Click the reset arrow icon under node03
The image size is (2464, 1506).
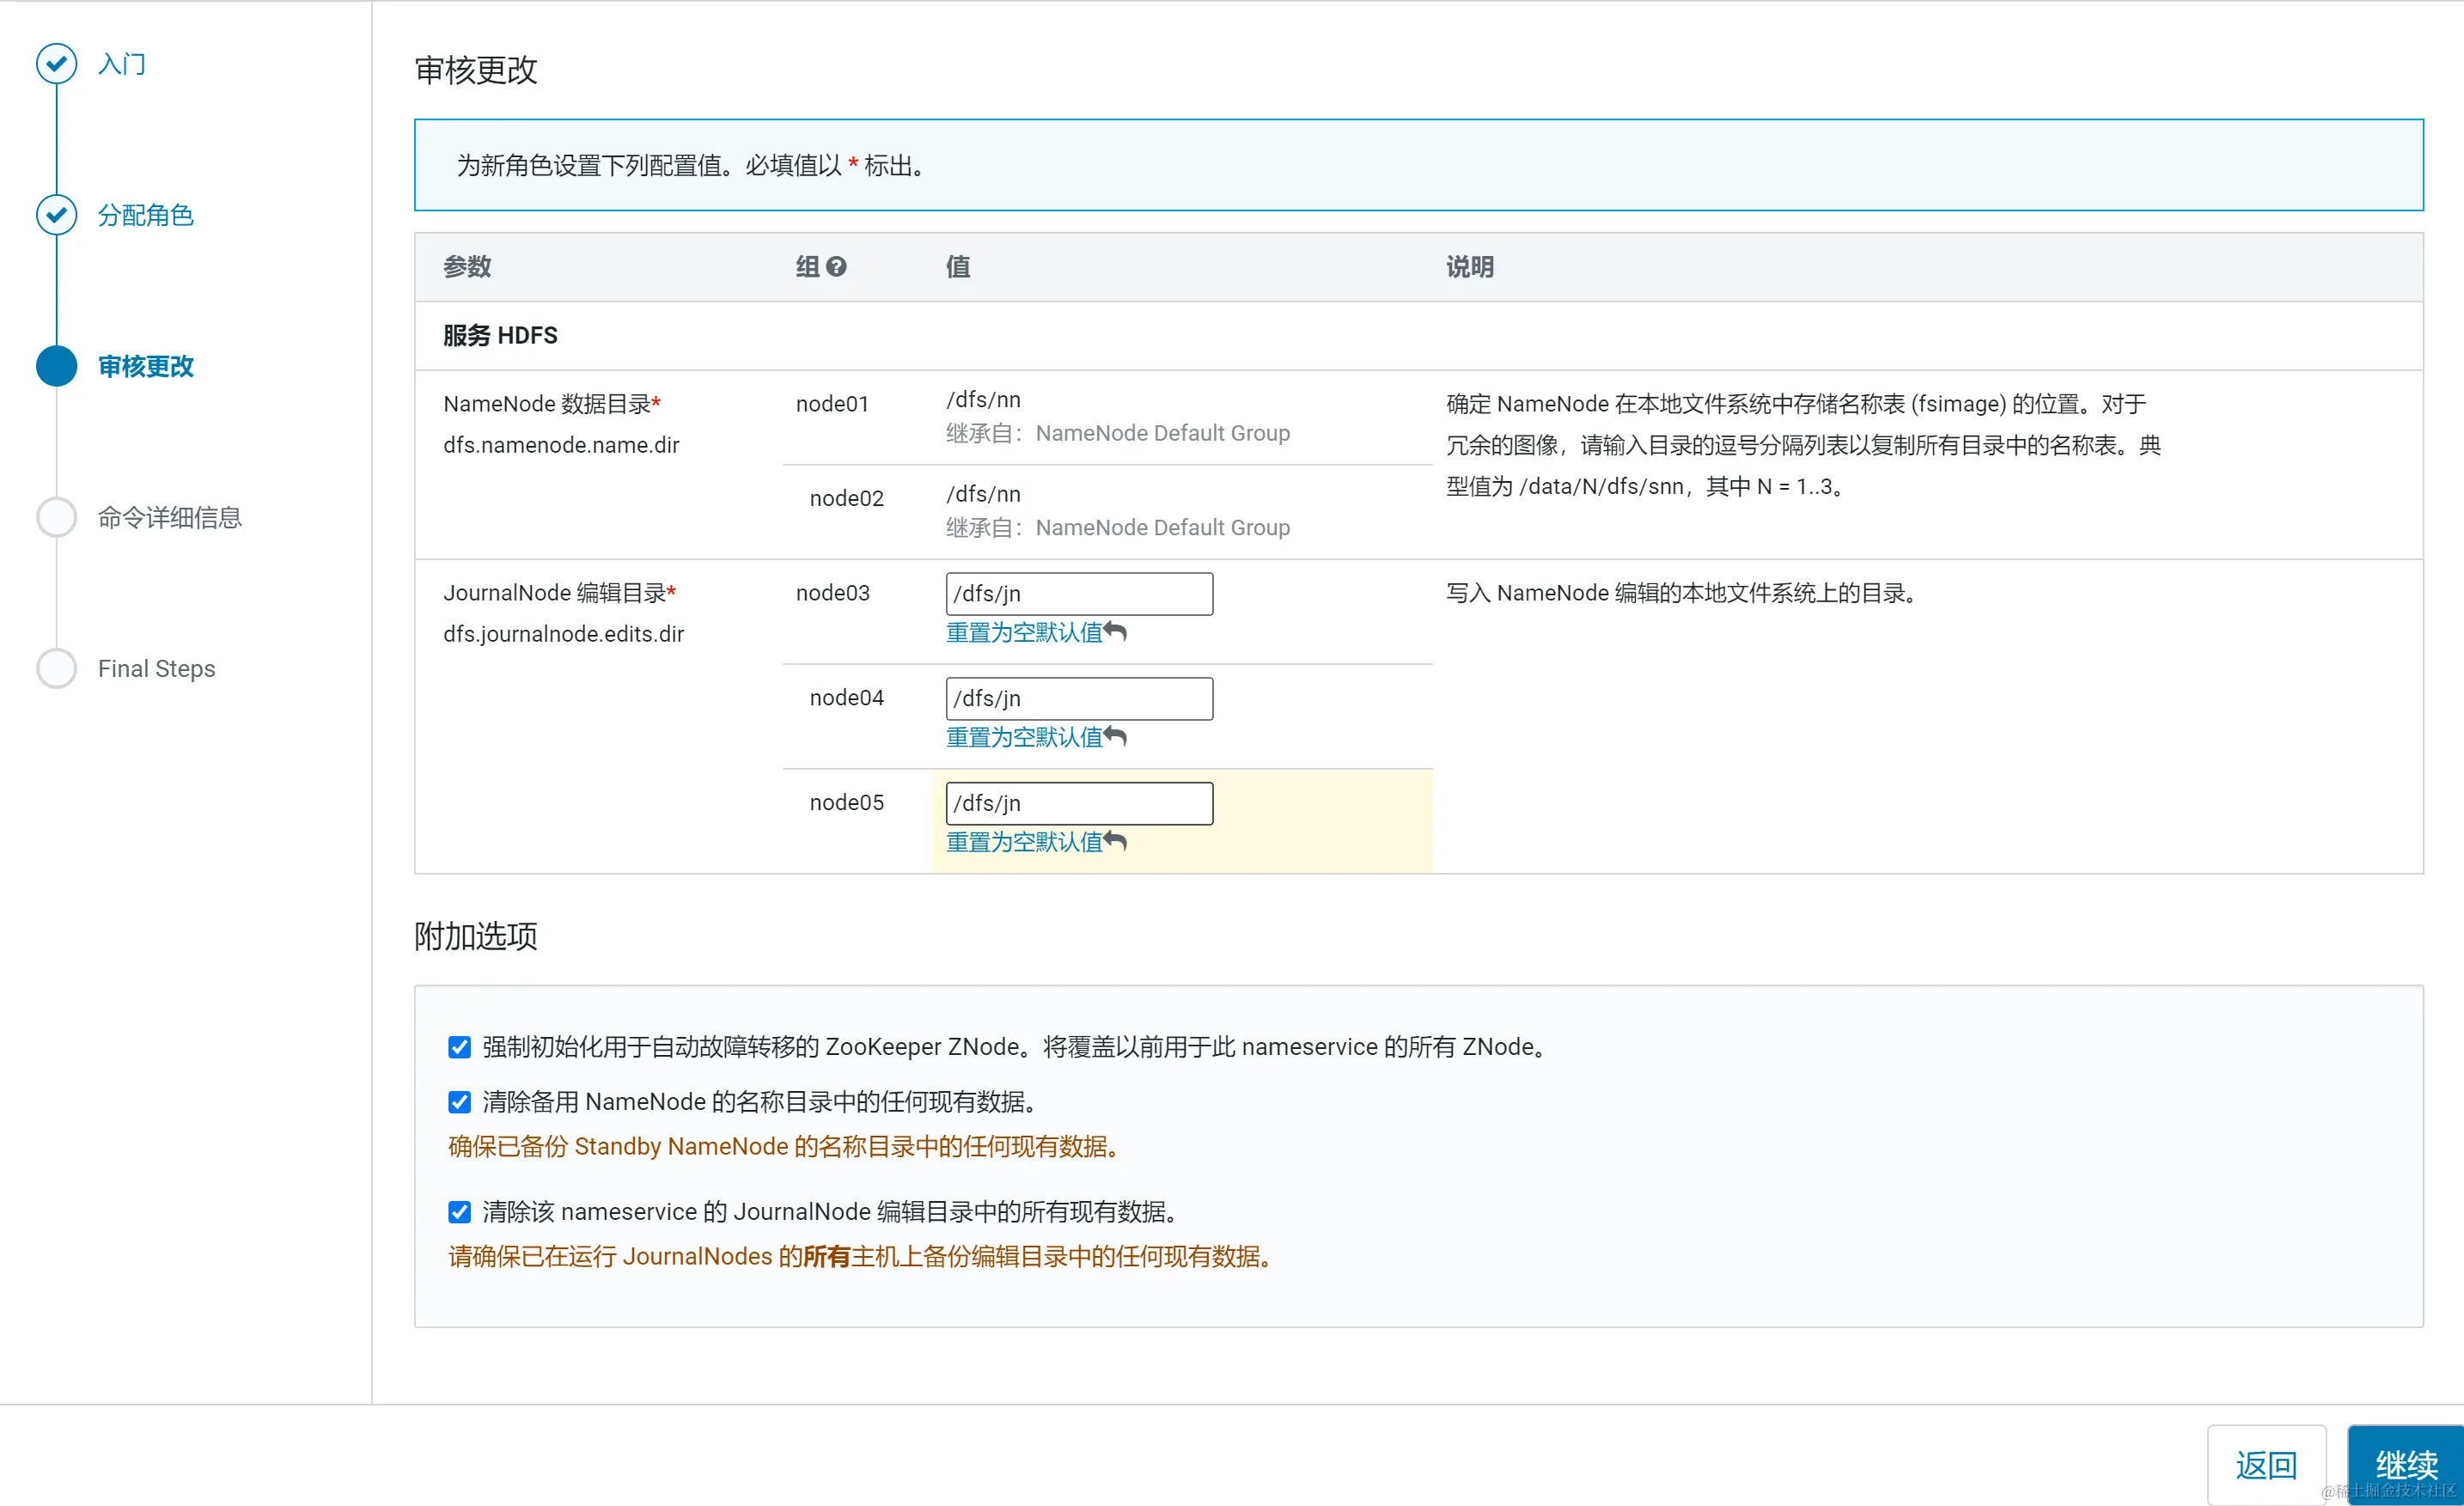(1116, 632)
